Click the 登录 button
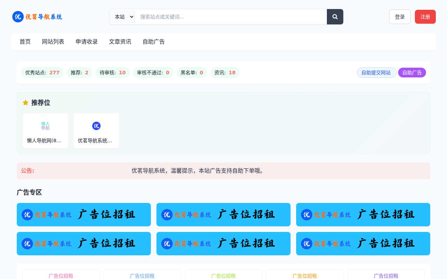The width and height of the screenshot is (447, 279). tap(400, 16)
